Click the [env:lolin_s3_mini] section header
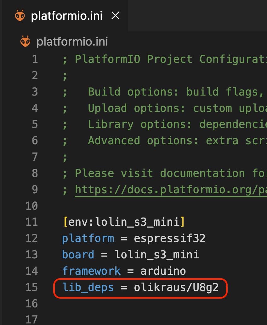The image size is (267, 325). pyautogui.click(x=123, y=222)
